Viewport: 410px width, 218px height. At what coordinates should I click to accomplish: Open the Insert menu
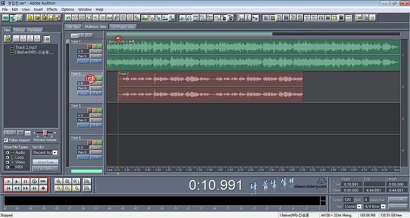pyautogui.click(x=38, y=10)
